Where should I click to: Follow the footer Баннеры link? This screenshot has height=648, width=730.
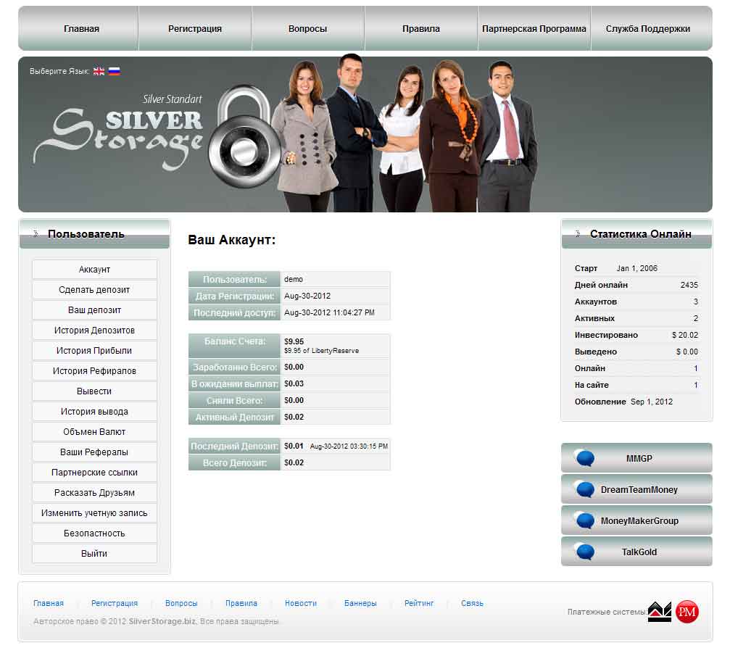tap(360, 603)
